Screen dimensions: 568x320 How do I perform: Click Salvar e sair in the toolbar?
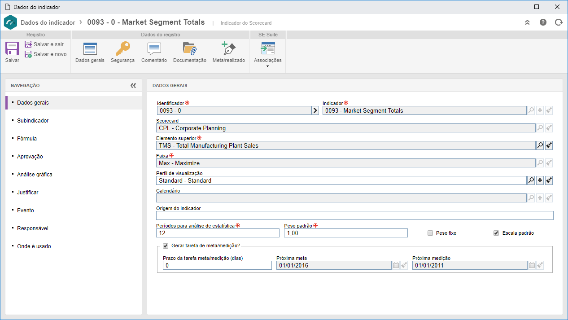tap(44, 44)
